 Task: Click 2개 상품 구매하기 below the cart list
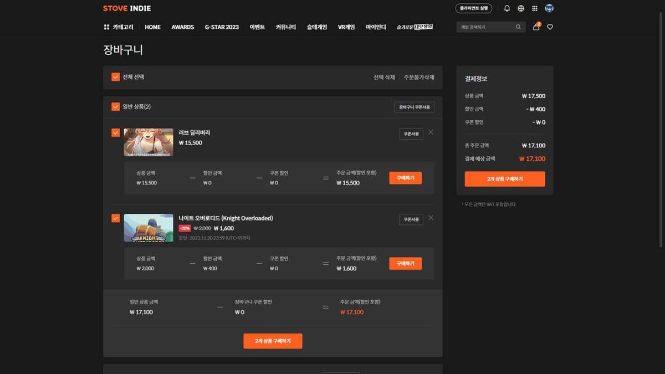click(273, 341)
